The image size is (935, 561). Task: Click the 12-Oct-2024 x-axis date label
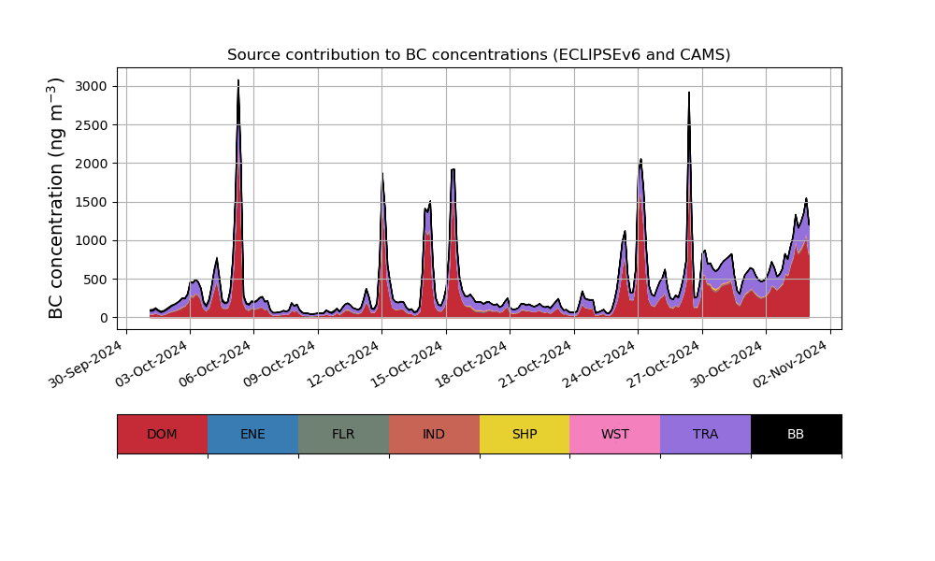pos(342,365)
